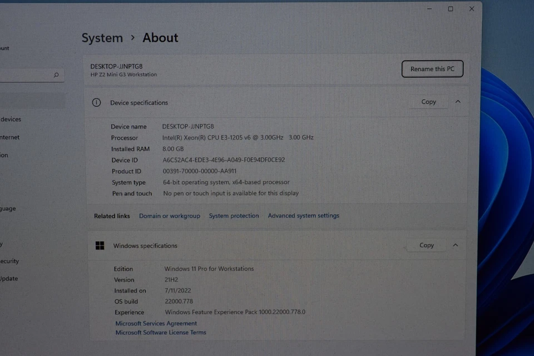
Task: Click the Device specifications info icon
Action: [97, 102]
